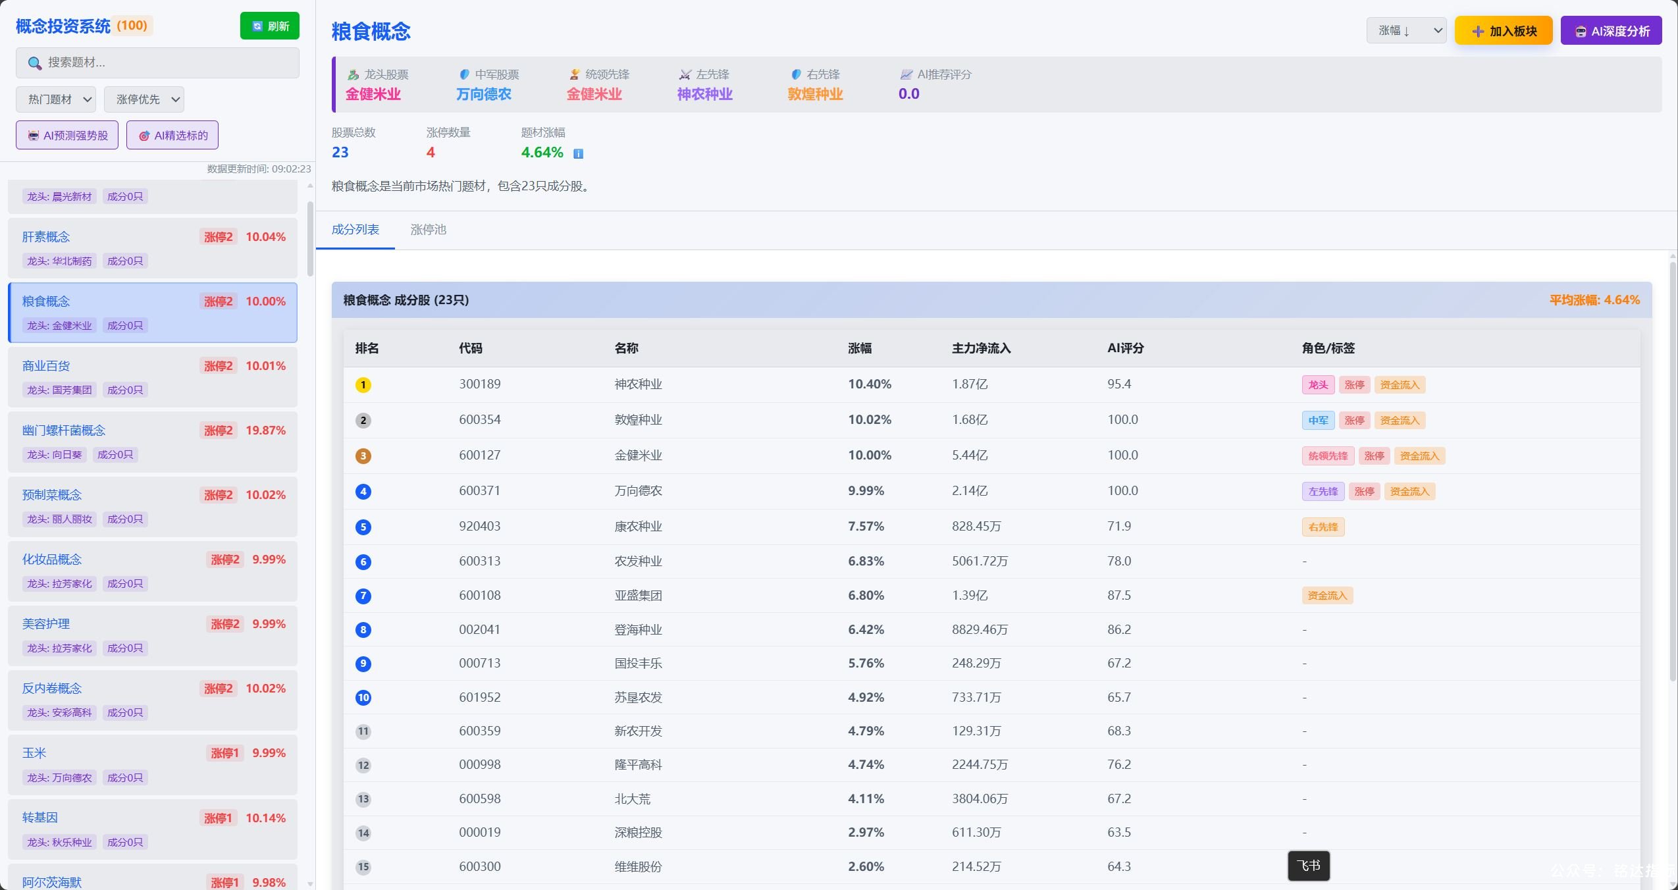Image resolution: width=1678 pixels, height=890 pixels.
Task: Open the 涨幅 sort dropdown at top right
Action: point(1406,31)
